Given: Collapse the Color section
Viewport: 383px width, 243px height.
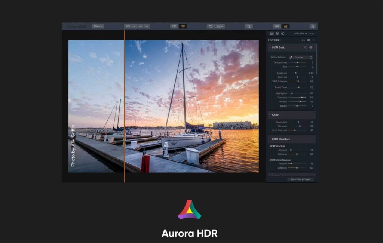Looking at the screenshot, I should pos(270,114).
